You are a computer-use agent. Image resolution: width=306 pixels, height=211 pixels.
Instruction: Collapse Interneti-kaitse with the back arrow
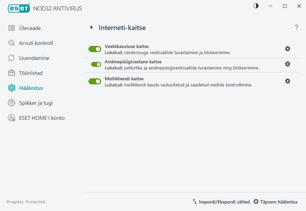tap(91, 27)
